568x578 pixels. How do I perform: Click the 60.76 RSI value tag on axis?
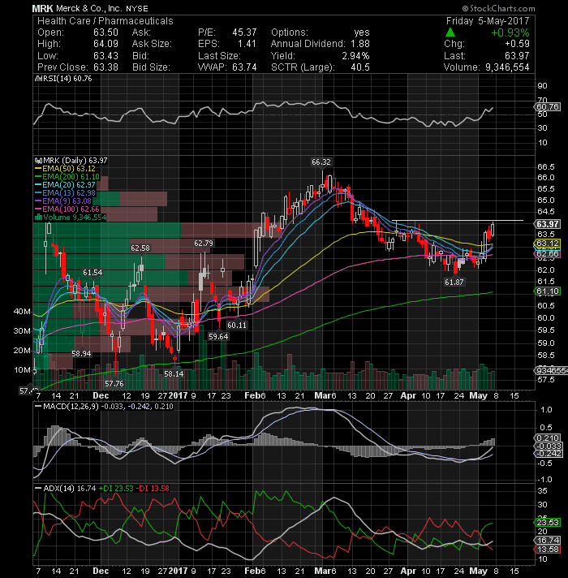[548, 107]
